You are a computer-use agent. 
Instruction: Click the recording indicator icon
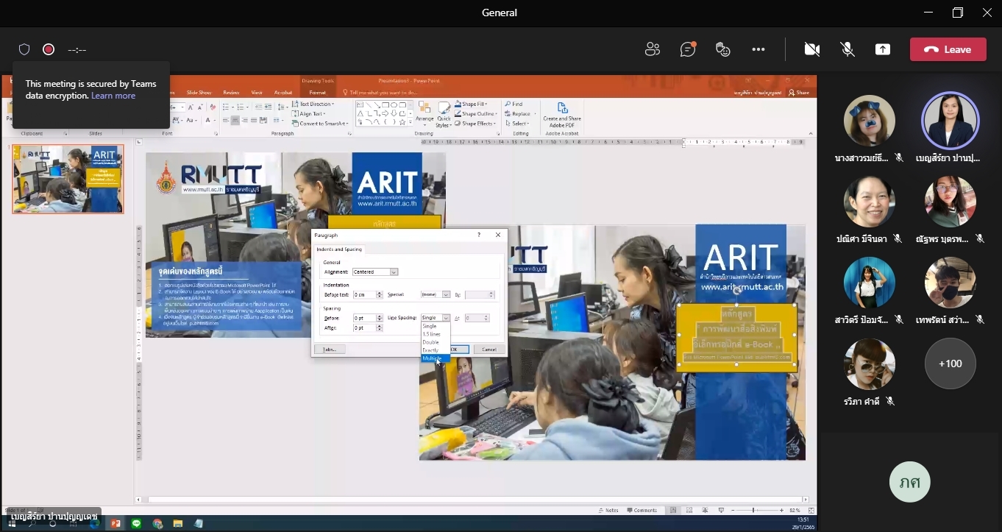pos(49,49)
